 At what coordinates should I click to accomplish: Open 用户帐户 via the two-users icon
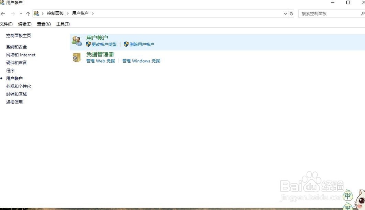pos(77,40)
